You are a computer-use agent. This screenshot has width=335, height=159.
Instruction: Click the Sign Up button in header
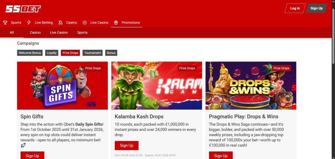[x=316, y=8]
